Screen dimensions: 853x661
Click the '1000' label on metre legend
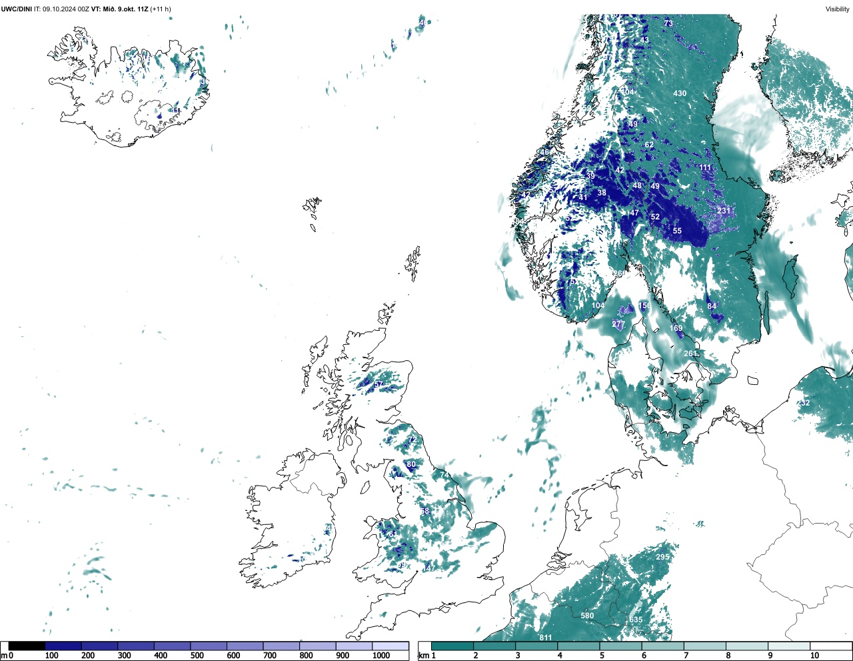click(381, 656)
